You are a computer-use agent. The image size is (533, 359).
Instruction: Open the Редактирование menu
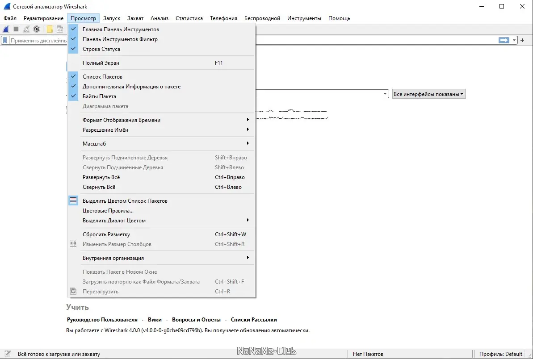pyautogui.click(x=43, y=18)
